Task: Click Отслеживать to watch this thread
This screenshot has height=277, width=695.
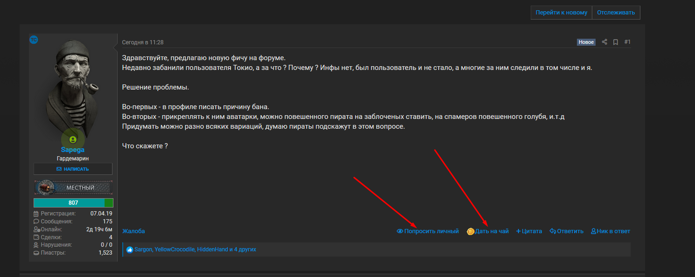Action: [616, 13]
